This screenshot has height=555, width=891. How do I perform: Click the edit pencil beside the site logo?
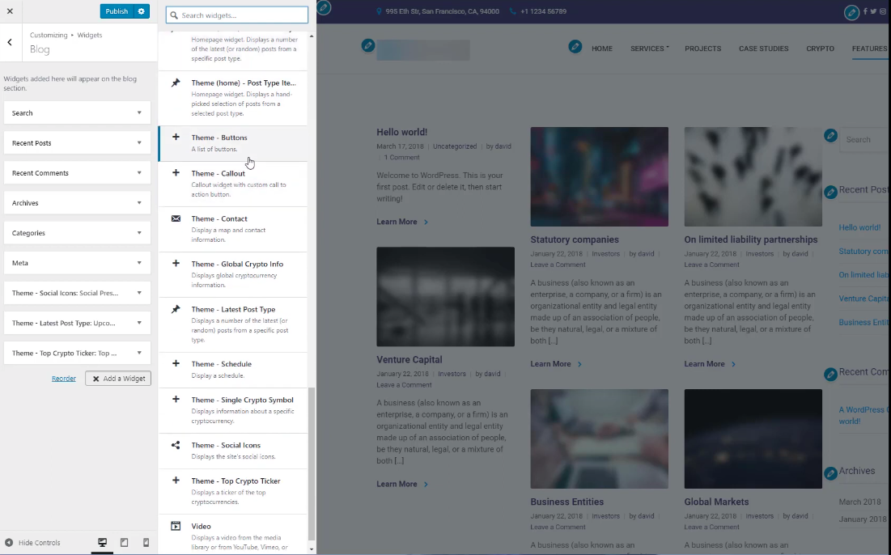(x=368, y=45)
